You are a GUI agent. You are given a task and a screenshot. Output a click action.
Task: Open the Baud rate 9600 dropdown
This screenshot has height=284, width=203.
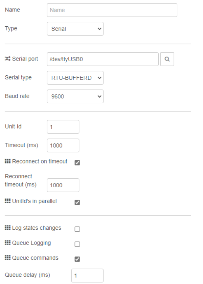(75, 97)
